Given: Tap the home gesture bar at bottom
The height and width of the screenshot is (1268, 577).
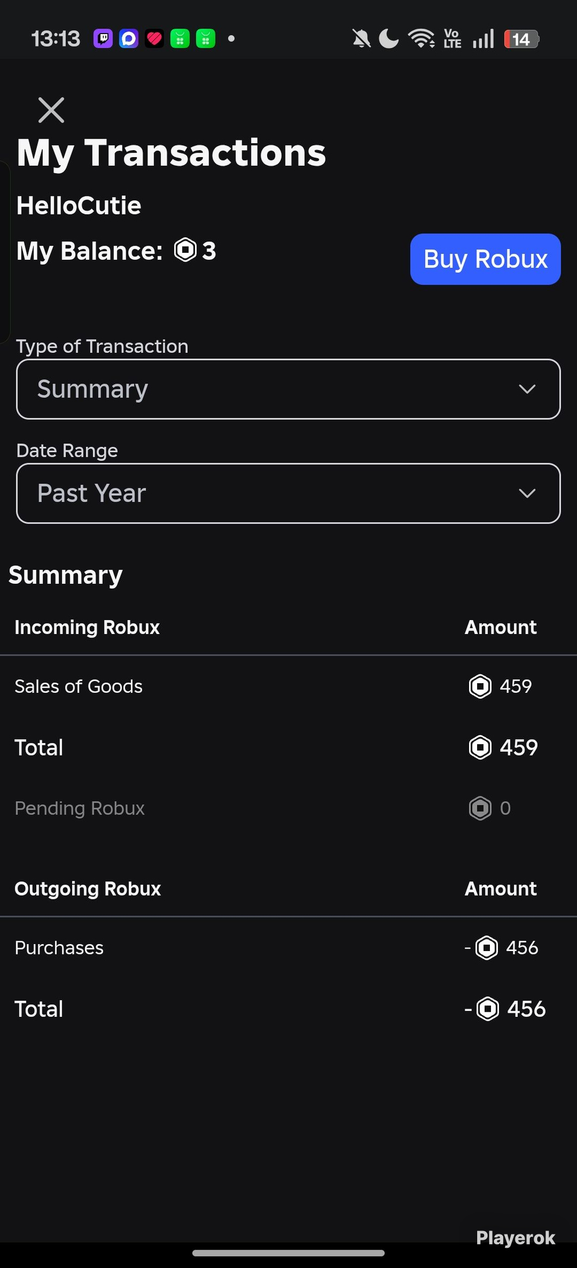Looking at the screenshot, I should click(288, 1253).
